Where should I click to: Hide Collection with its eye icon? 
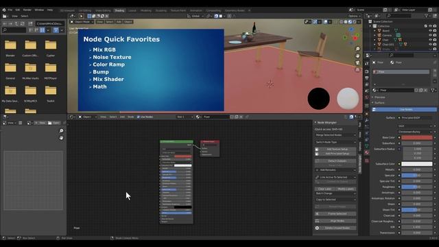(x=430, y=26)
